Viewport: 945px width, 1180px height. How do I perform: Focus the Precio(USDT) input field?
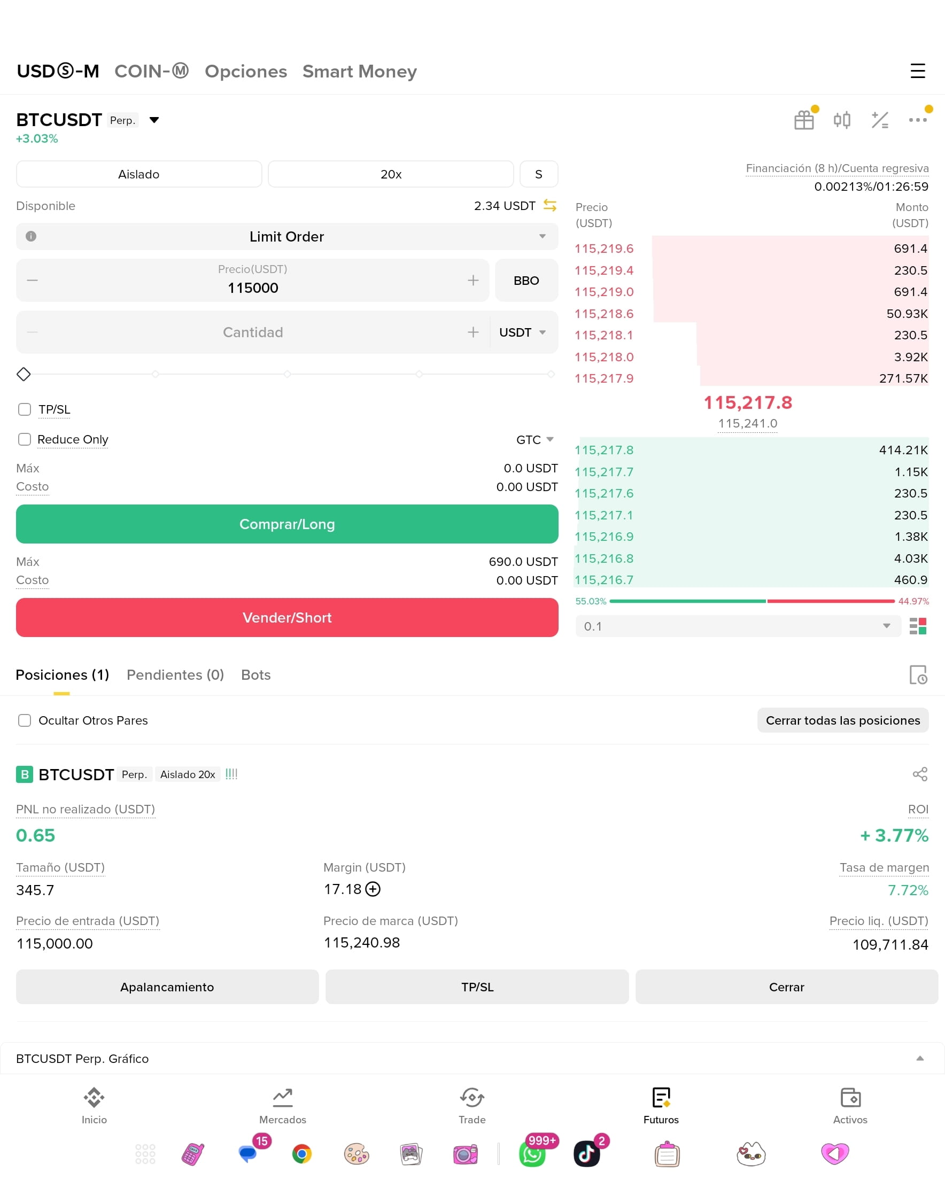click(252, 280)
